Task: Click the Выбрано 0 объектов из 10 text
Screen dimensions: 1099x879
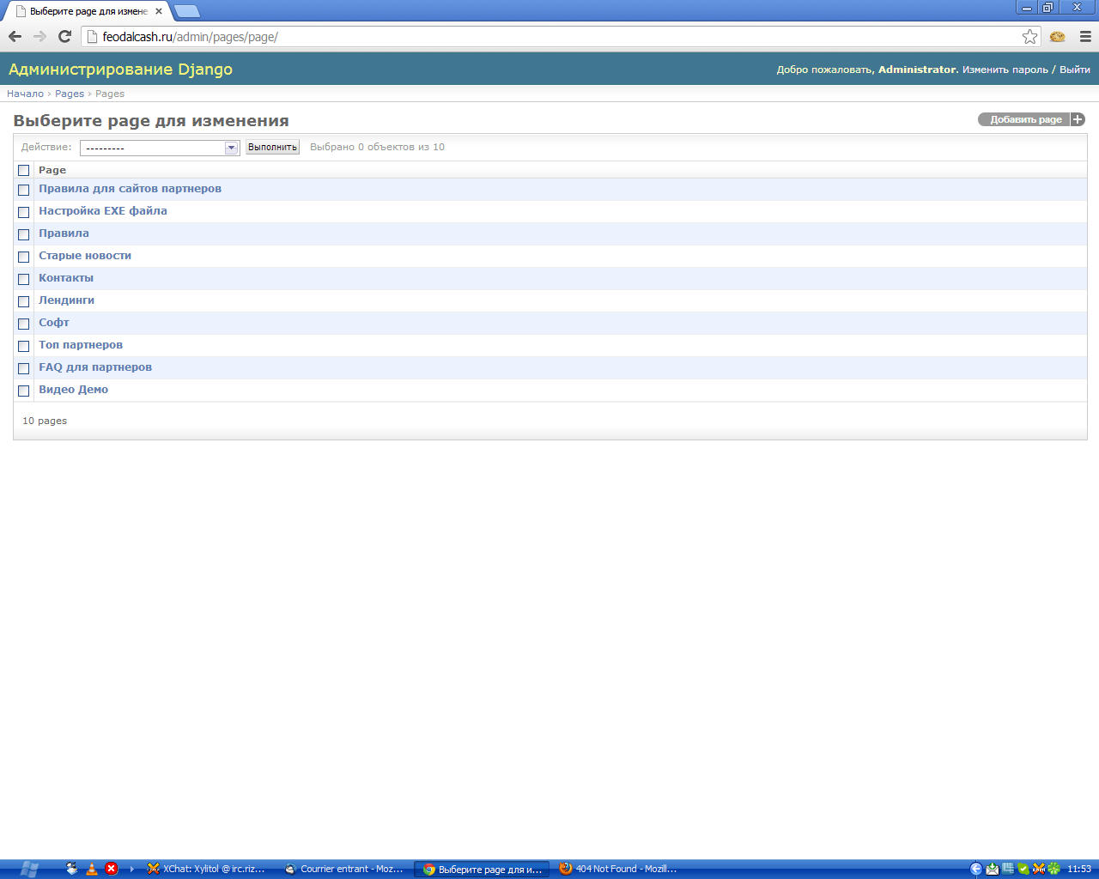Action: click(377, 147)
